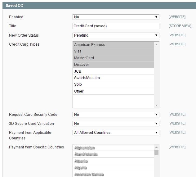
Task: Open the New Order Status dropdown
Action: [x=116, y=35]
